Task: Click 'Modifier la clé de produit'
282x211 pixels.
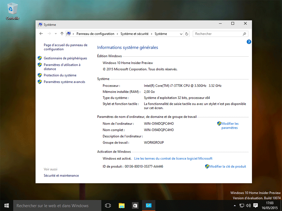Action: pyautogui.click(x=227, y=166)
